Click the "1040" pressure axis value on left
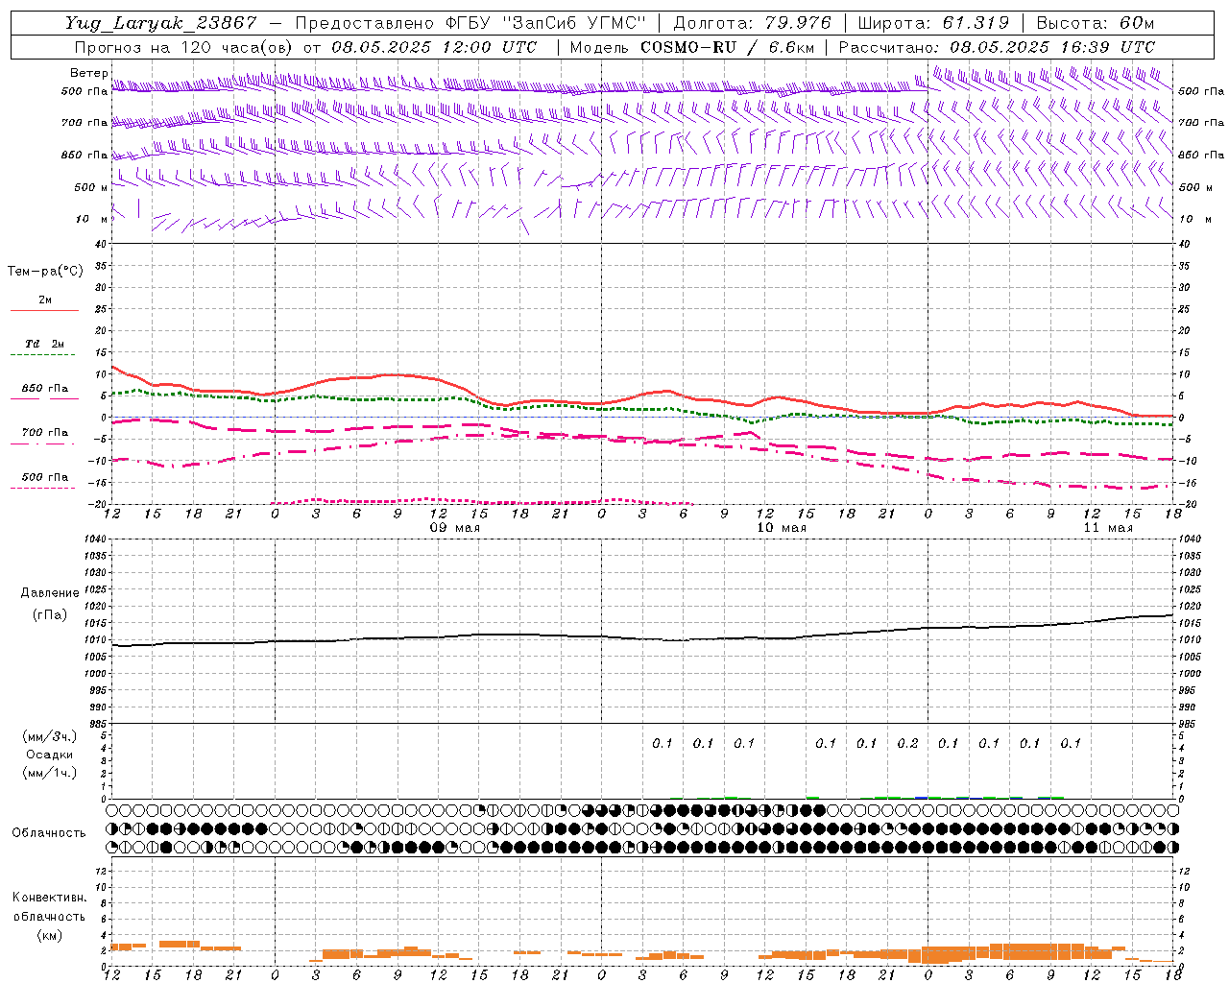1229x983 pixels. [95, 539]
